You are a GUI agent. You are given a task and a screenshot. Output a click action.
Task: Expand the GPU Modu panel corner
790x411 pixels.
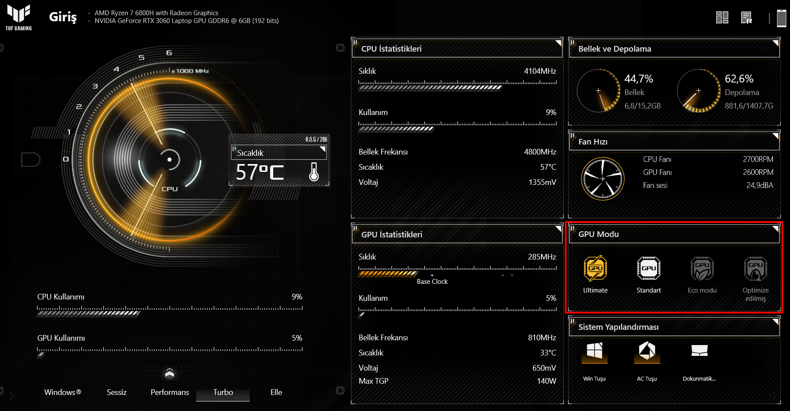(775, 228)
